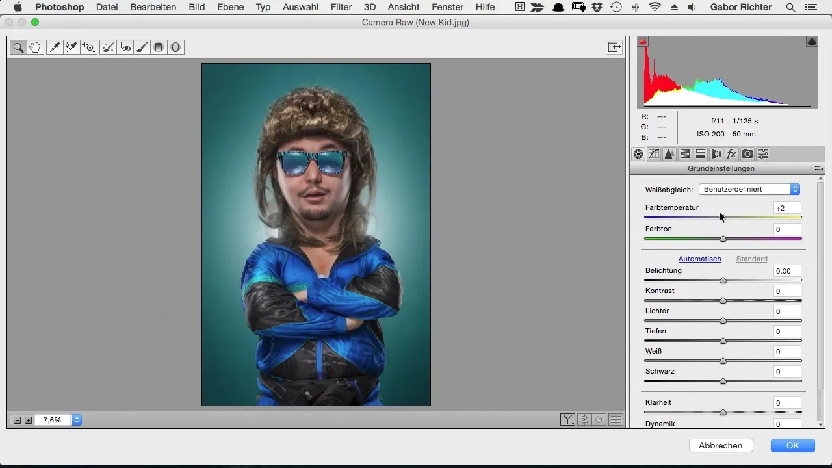Copy current settings to Before icon
The height and width of the screenshot is (468, 832).
click(x=600, y=420)
